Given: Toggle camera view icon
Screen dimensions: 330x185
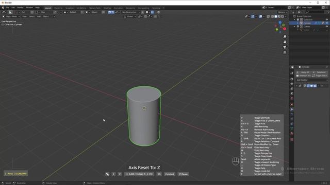Looking at the screenshot, I should (x=285, y=47).
